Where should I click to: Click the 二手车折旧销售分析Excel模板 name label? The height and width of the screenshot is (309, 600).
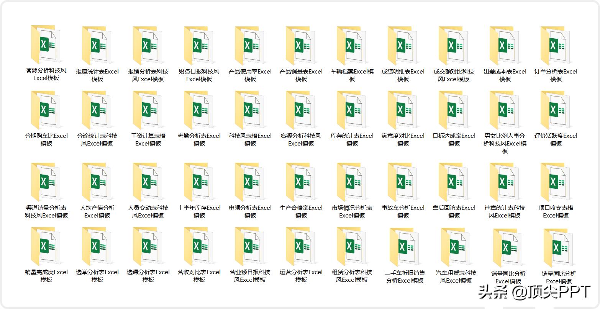pos(405,277)
